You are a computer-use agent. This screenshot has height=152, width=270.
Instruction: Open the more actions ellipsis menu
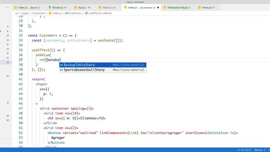coord(7,8)
